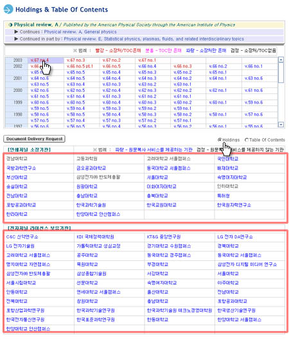This screenshot has width=289, height=340.
Task: Click 명지대학교 자연캠퍼스 license holder
Action: coord(28,265)
